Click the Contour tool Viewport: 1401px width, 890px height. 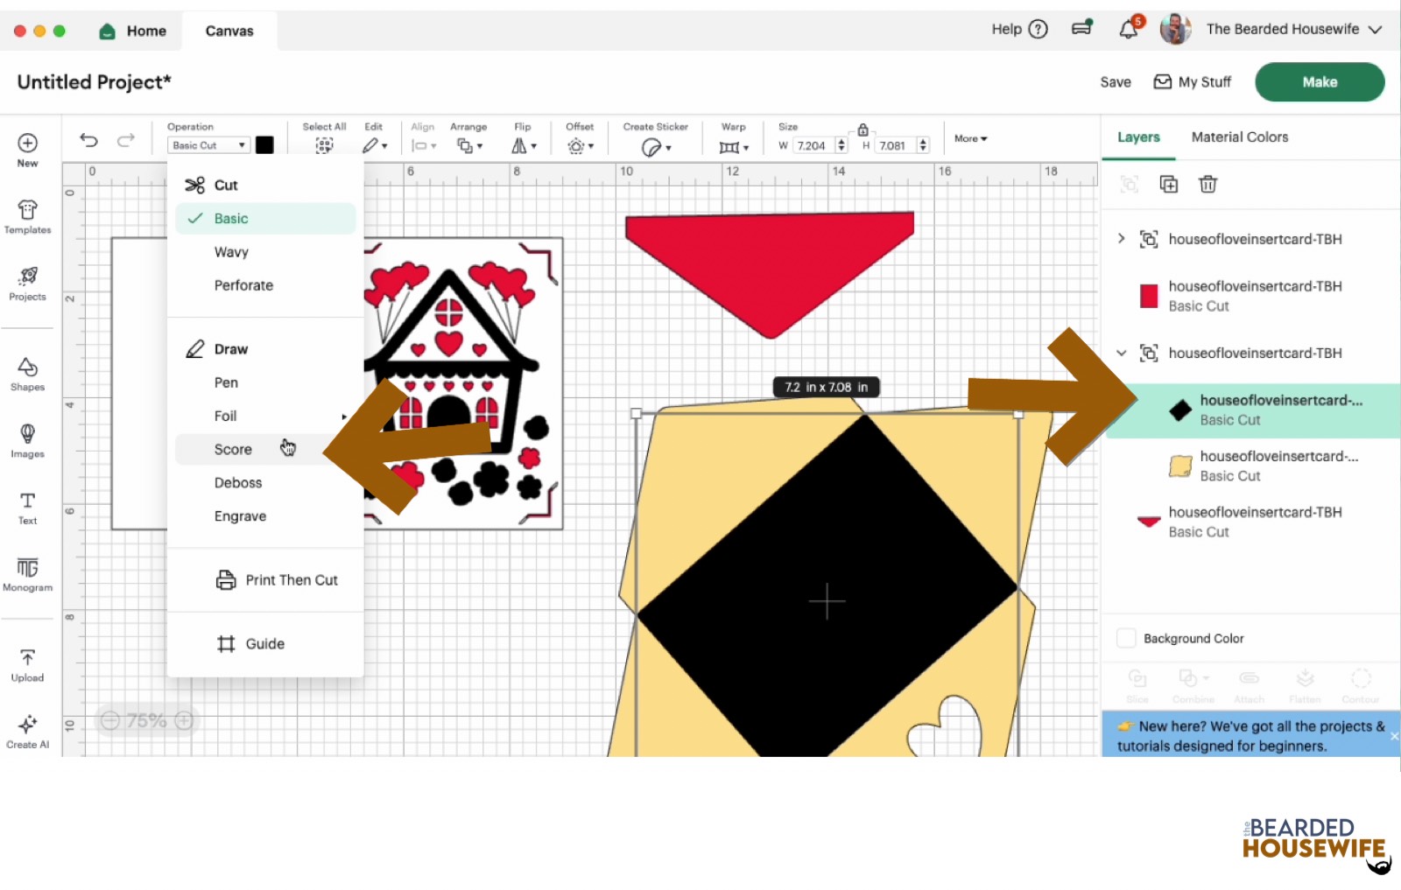click(1361, 685)
